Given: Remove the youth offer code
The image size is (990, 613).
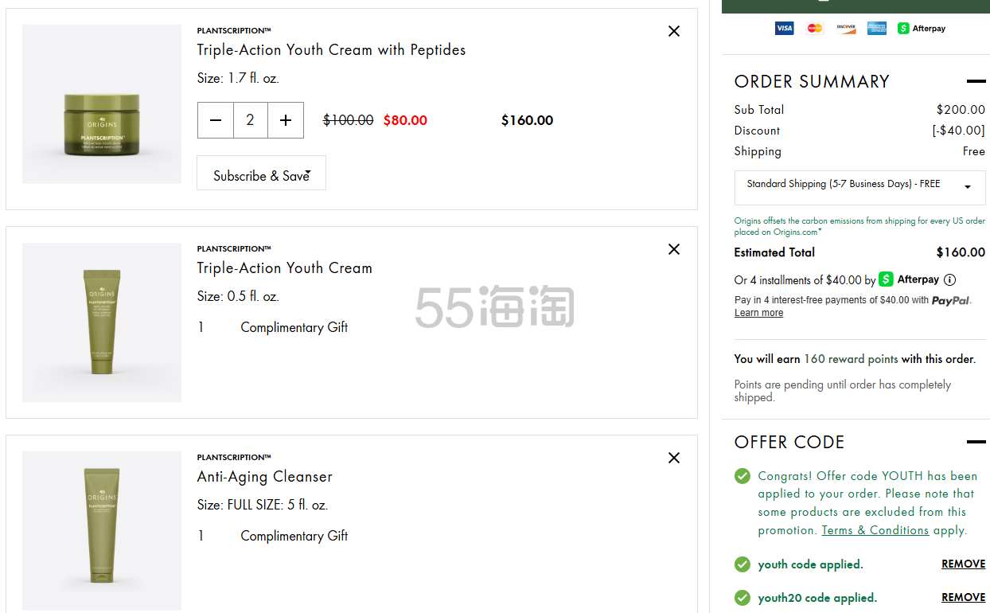Looking at the screenshot, I should 963,564.
